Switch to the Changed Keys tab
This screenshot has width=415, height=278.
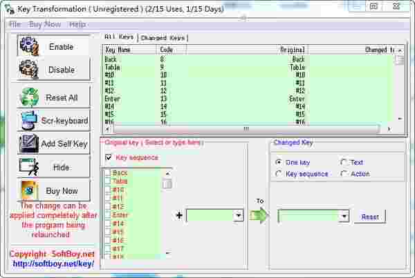[x=163, y=38]
